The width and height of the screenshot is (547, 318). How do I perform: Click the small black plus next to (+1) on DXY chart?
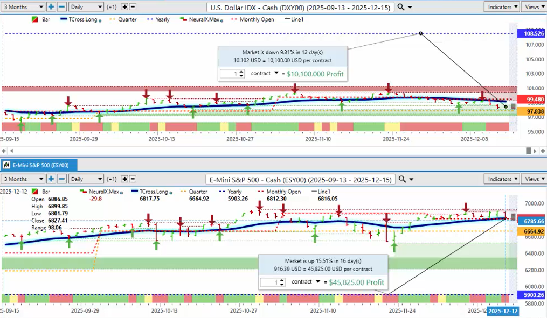pos(124,7)
